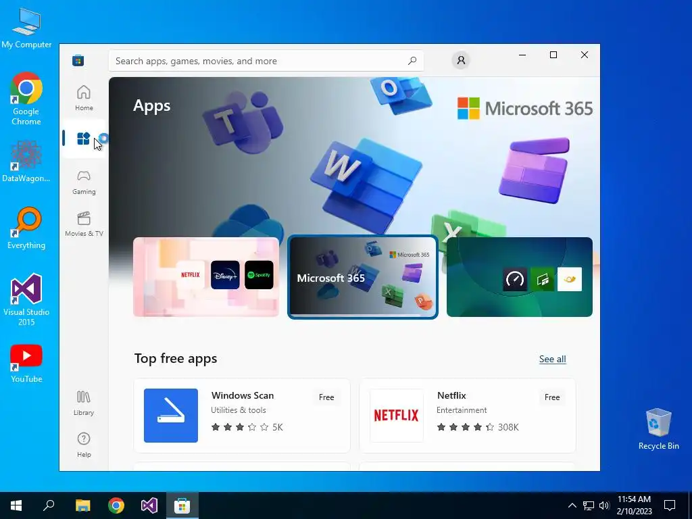Open the Windows Scan app icon
Screen dimensions: 692x519
171,416
